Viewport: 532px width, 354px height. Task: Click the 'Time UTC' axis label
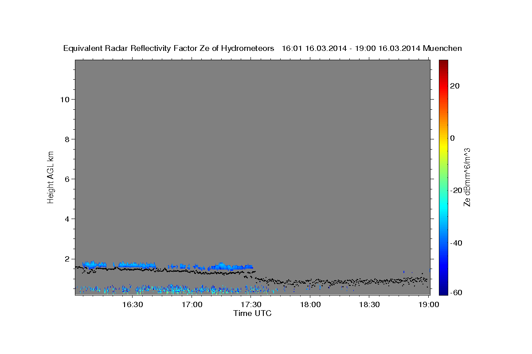tap(252, 313)
